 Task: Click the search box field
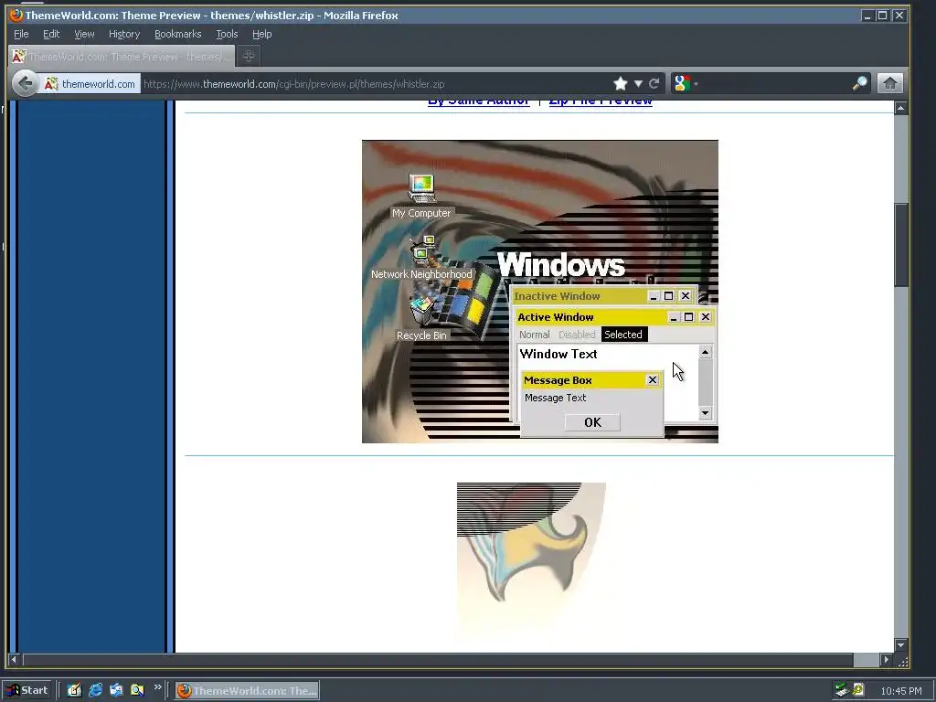click(774, 83)
